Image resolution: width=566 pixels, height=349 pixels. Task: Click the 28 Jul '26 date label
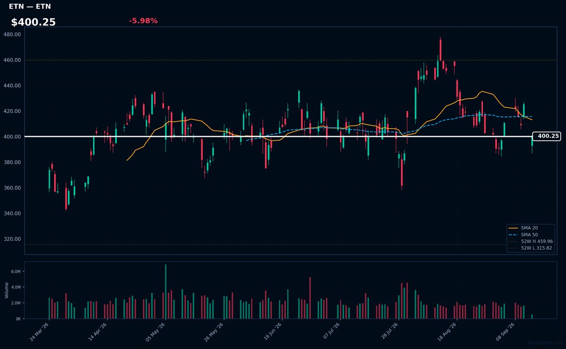(x=389, y=332)
